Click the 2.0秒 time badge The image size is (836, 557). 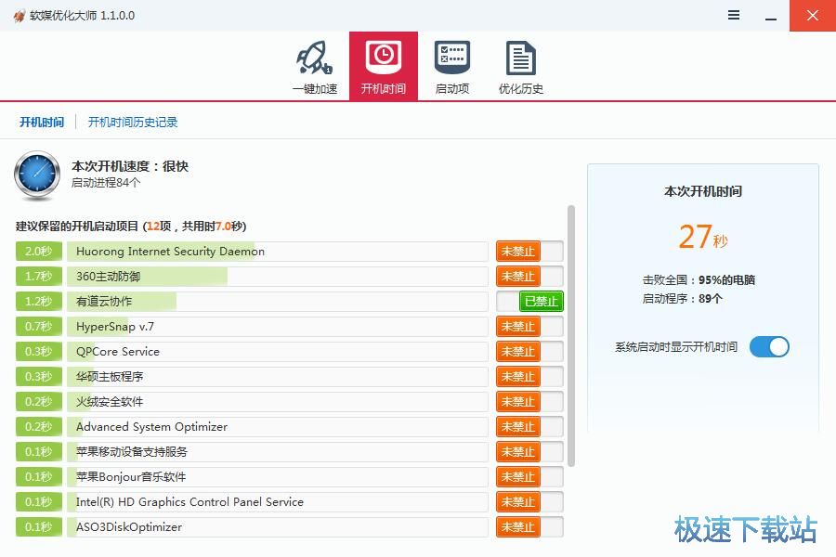click(x=38, y=251)
